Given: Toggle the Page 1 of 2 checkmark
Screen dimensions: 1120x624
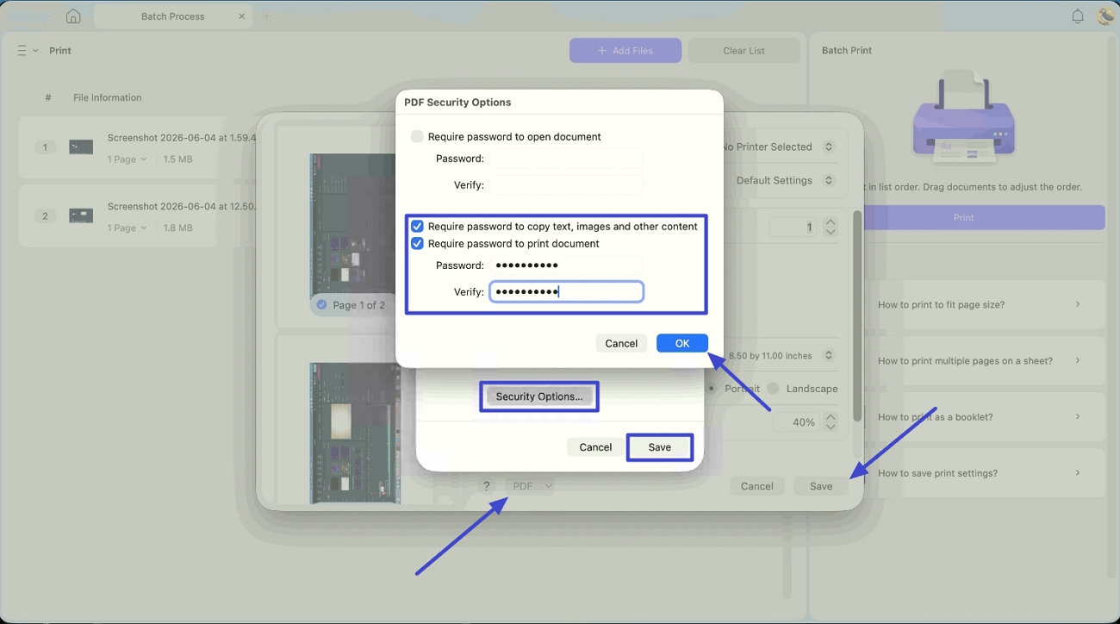Looking at the screenshot, I should tap(321, 305).
